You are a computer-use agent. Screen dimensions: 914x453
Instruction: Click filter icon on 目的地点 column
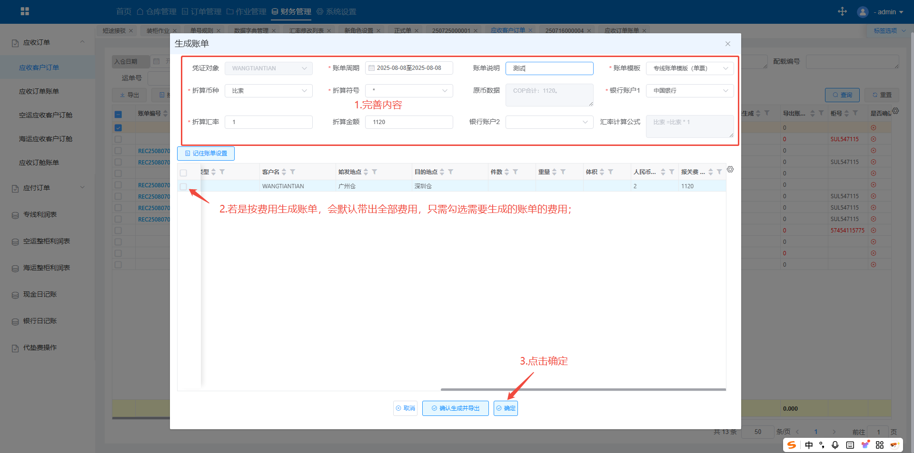click(451, 172)
